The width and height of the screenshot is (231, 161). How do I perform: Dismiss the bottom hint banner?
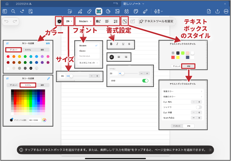(210, 150)
